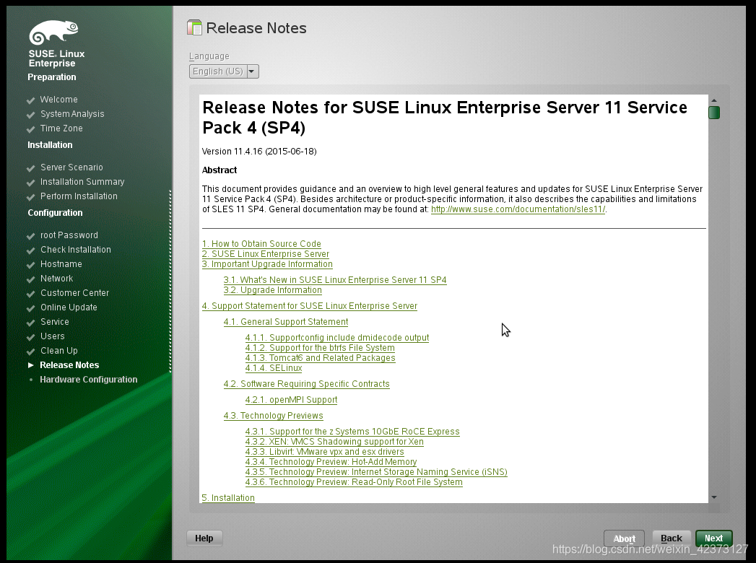756x563 pixels.
Task: Open '4.3. Technology Previews' link
Action: (x=274, y=416)
